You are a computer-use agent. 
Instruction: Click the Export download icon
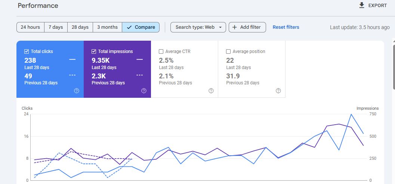tap(361, 5)
